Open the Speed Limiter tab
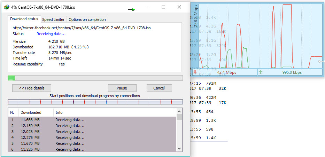 [x=54, y=19]
